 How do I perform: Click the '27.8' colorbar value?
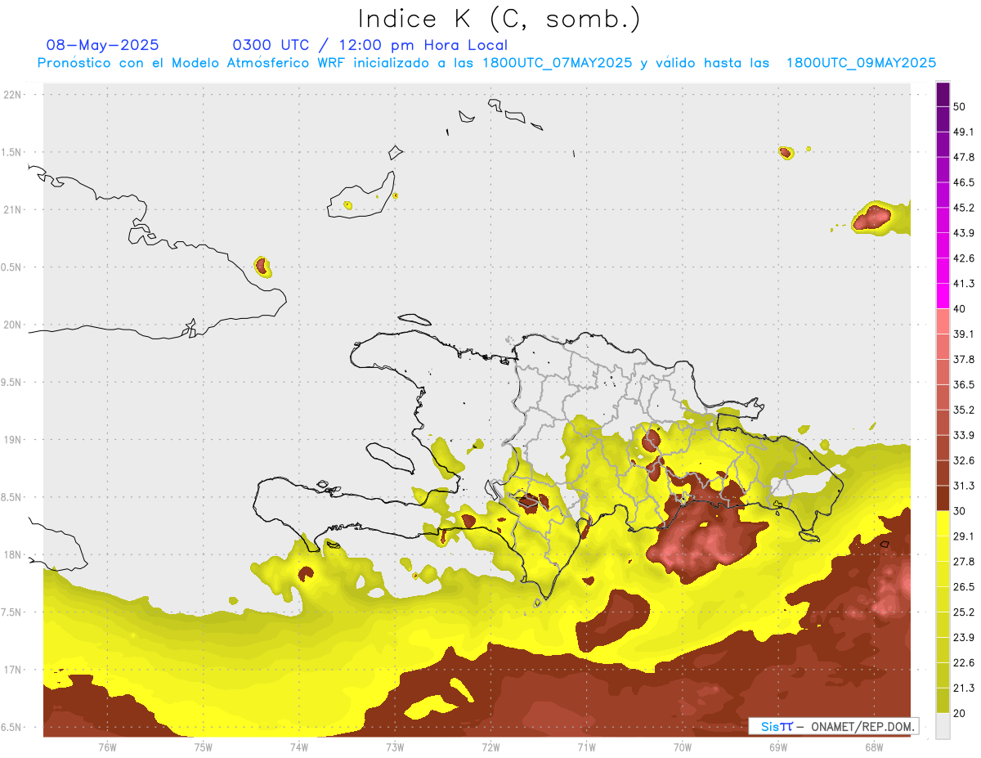pyautogui.click(x=964, y=562)
